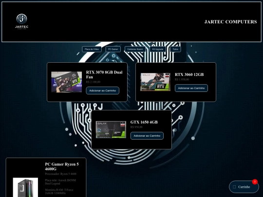This screenshot has height=197, width=263.
Task: Open the PC Gamer Ryzen 5 case image
Action: coord(25,187)
